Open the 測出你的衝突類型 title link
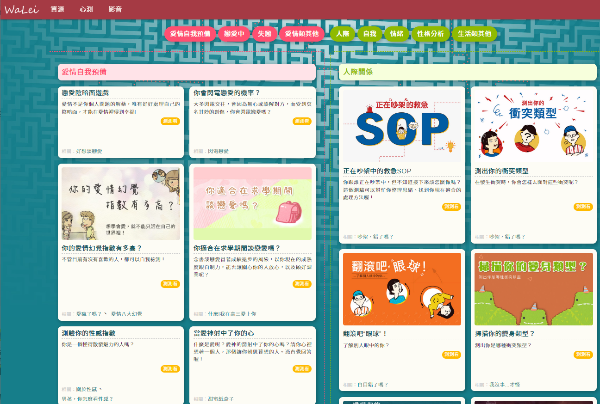Image resolution: width=600 pixels, height=404 pixels. click(x=501, y=171)
